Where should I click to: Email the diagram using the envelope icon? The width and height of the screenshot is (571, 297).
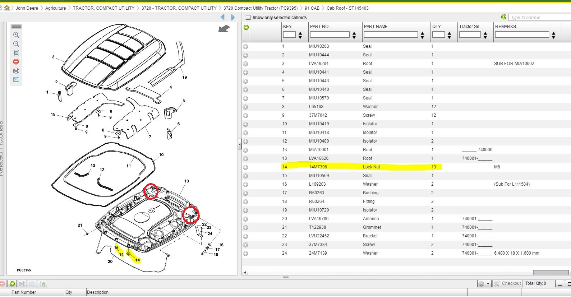tap(16, 79)
